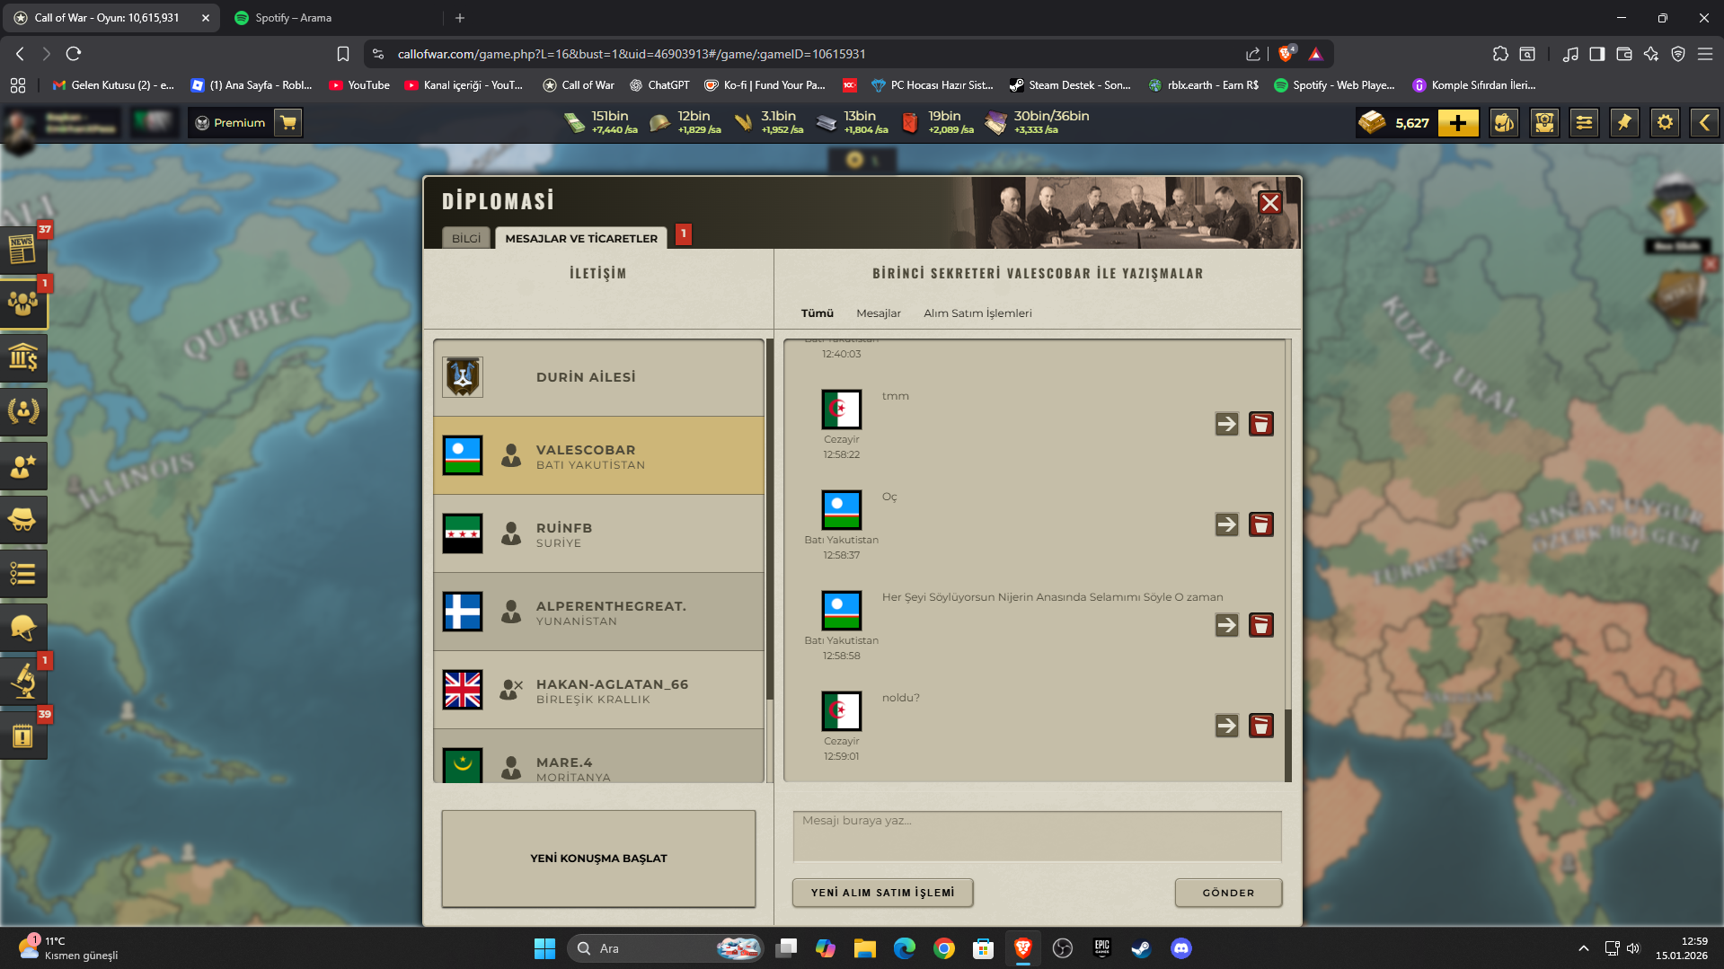
Task: Click the trash icon beside the 'tmm' message
Action: 1261,424
